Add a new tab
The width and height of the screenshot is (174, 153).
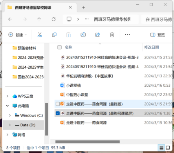coord(84,7)
